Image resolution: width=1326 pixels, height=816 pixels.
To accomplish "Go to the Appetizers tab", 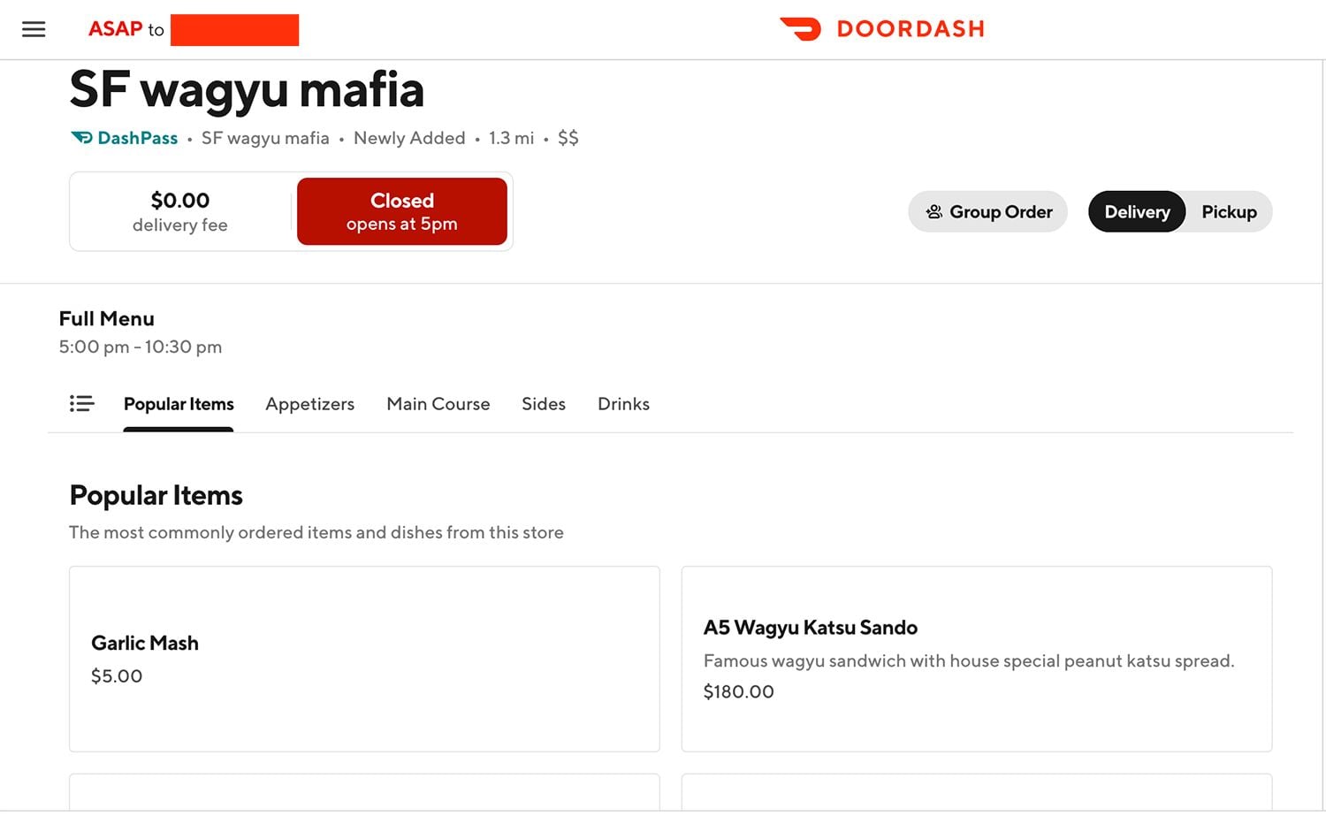I will [x=309, y=404].
